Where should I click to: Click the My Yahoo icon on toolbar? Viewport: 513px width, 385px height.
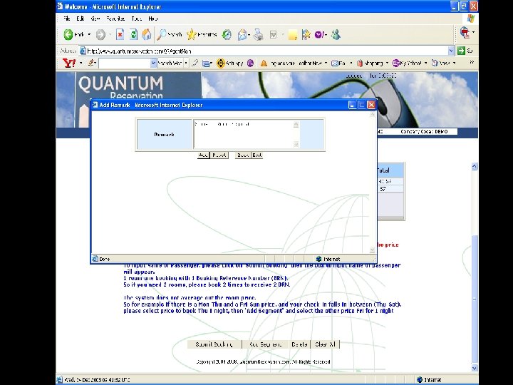tap(396, 63)
